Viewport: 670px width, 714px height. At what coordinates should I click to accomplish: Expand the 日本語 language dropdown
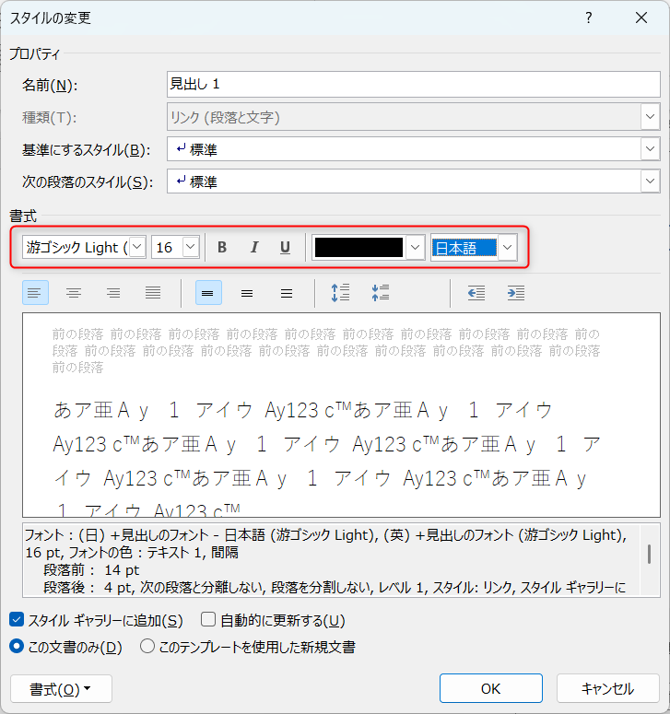click(x=508, y=248)
